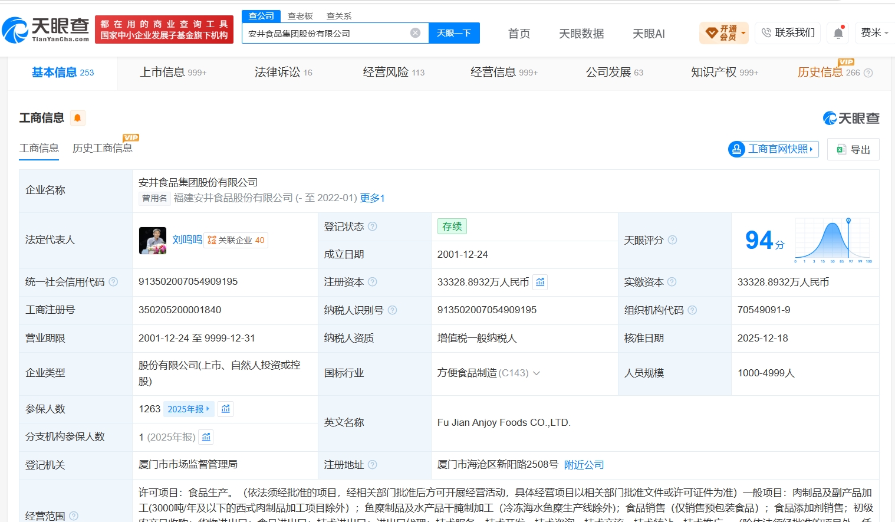The width and height of the screenshot is (895, 522).
Task: Click the red 国家中小企业发展子基金 banner
Action: [164, 29]
